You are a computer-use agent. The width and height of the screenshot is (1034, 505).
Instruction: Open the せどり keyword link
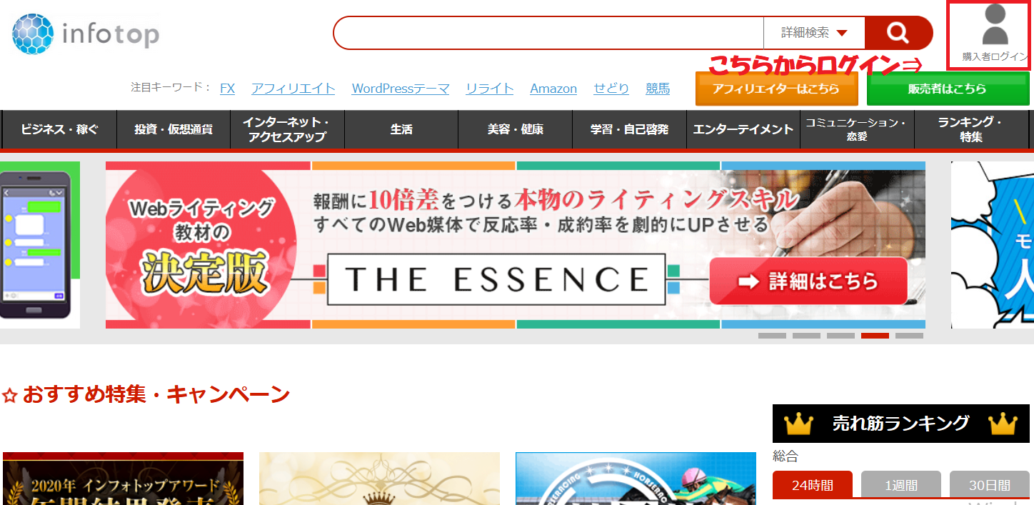pyautogui.click(x=611, y=89)
